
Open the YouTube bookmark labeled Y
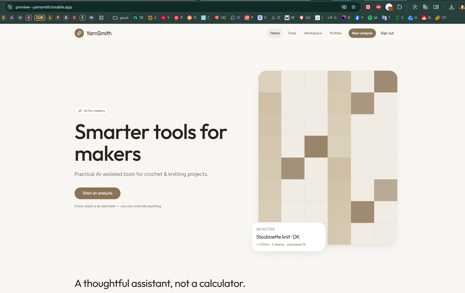click(x=165, y=18)
